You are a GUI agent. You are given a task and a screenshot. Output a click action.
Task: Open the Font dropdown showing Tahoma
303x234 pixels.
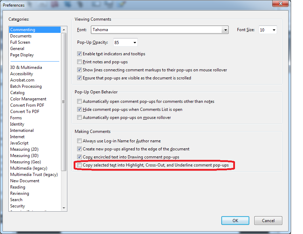click(225, 30)
